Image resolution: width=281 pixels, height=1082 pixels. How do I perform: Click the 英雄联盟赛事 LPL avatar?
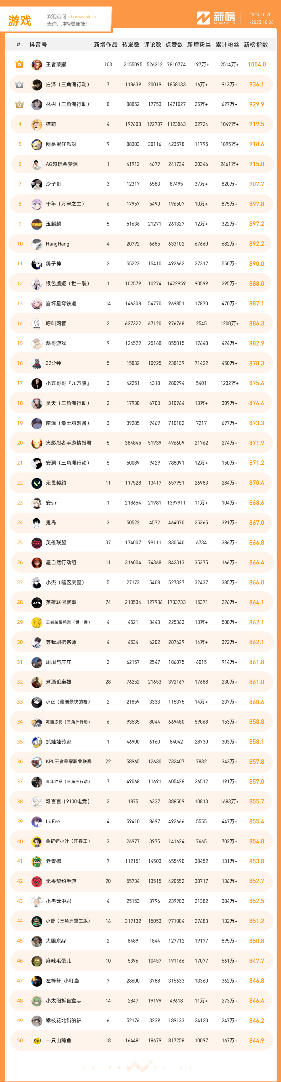point(37,602)
